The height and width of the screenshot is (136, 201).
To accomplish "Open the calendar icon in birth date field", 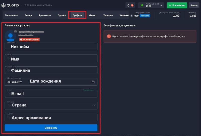I will 93,82.
